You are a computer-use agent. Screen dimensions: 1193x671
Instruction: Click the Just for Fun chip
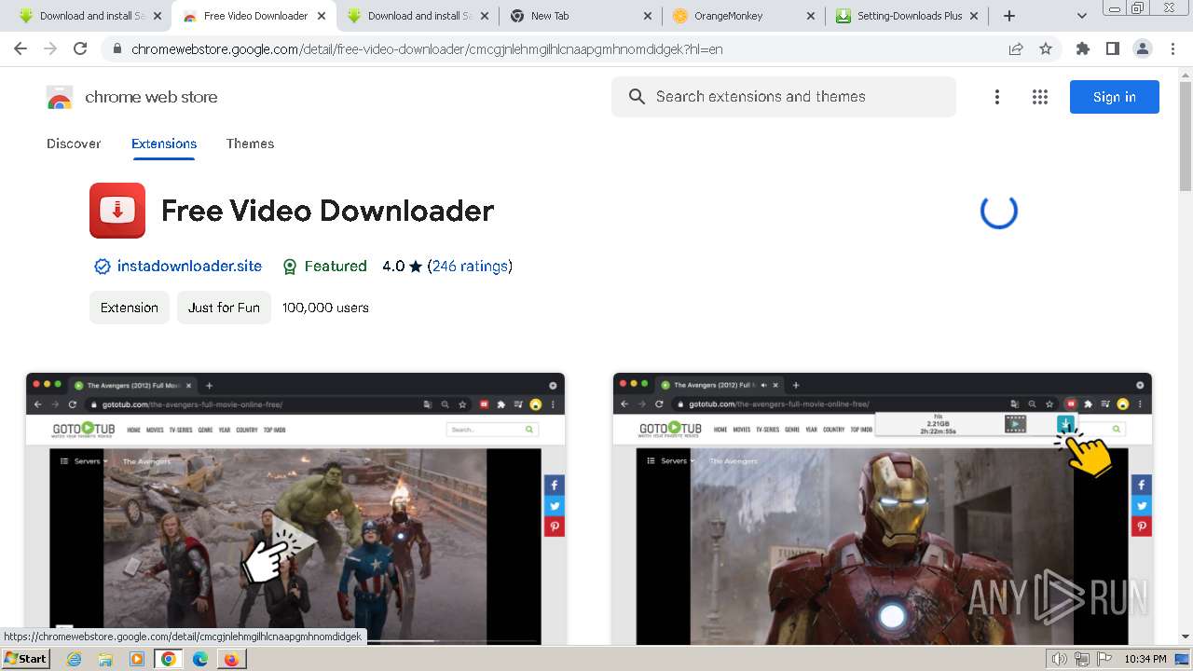(x=224, y=308)
